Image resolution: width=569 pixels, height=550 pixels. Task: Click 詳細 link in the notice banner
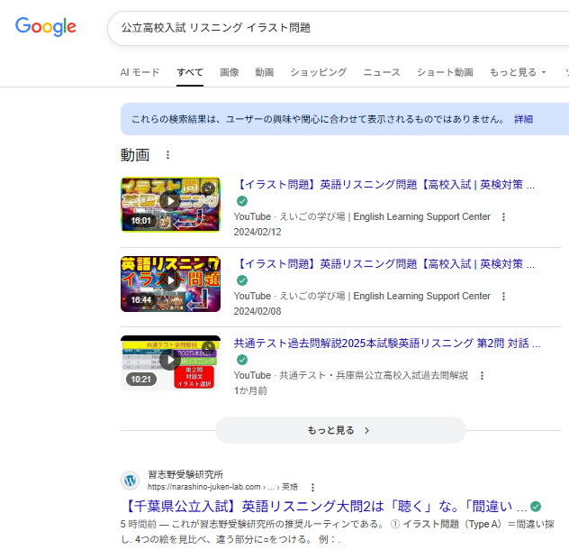pyautogui.click(x=523, y=119)
